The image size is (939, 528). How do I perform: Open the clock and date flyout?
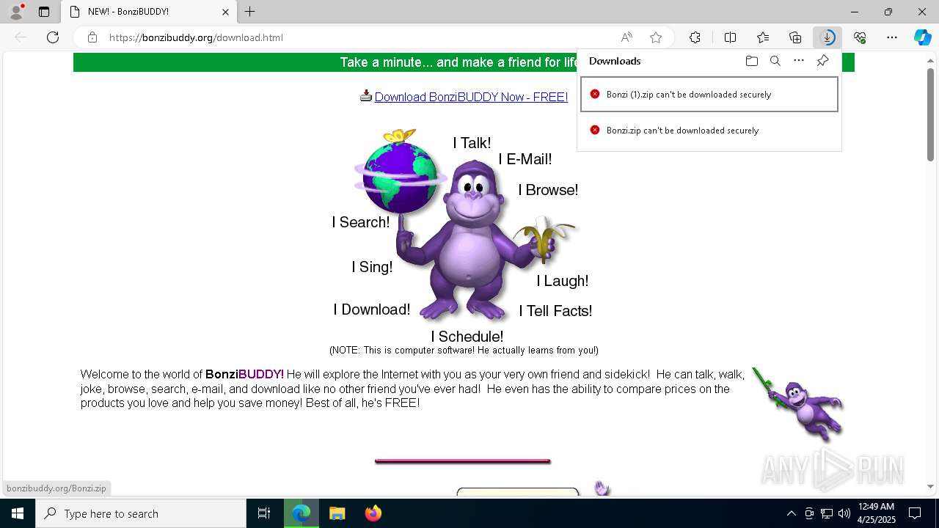pos(877,513)
